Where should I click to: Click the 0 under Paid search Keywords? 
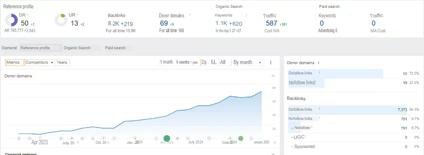[321, 24]
